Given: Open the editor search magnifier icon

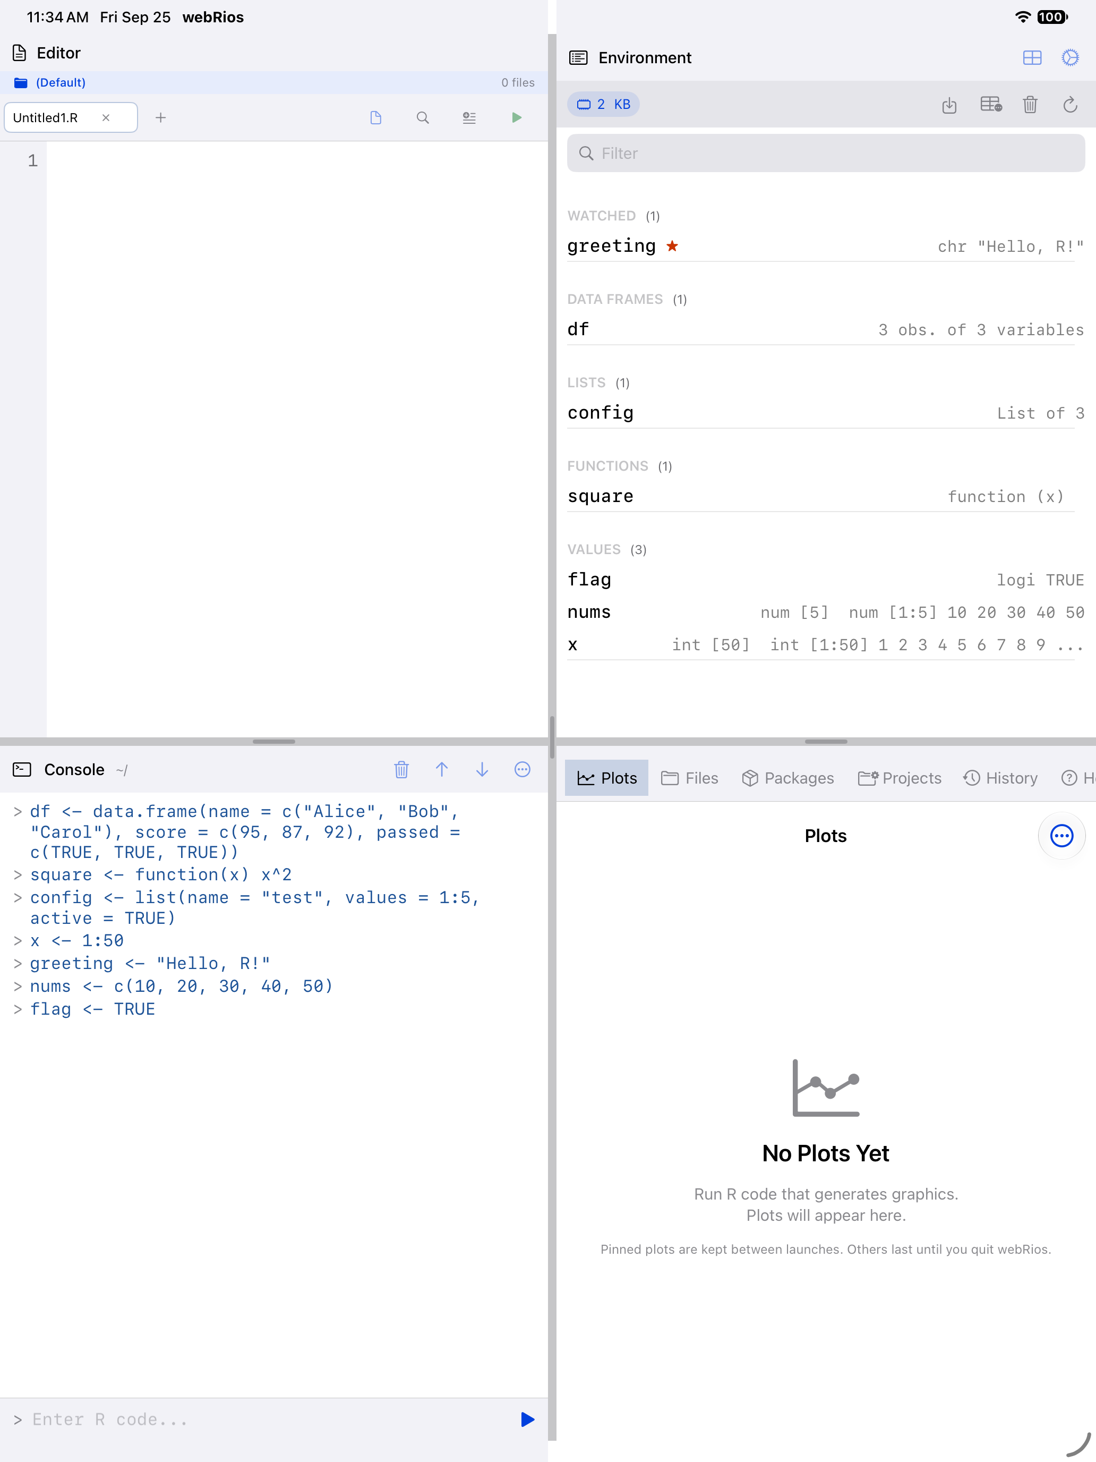Looking at the screenshot, I should tap(423, 117).
